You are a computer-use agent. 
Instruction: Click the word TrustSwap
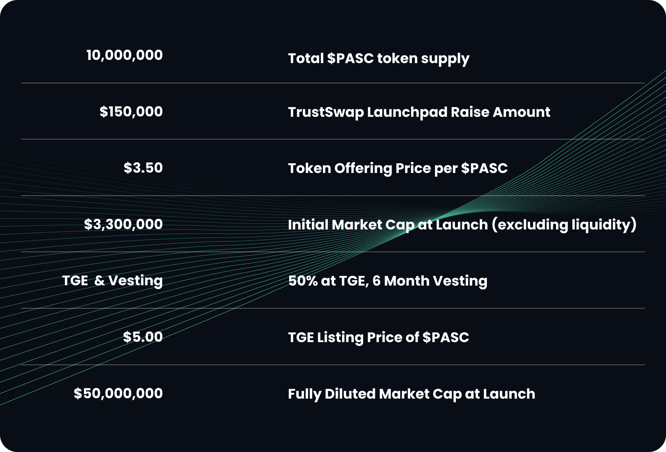[326, 112]
